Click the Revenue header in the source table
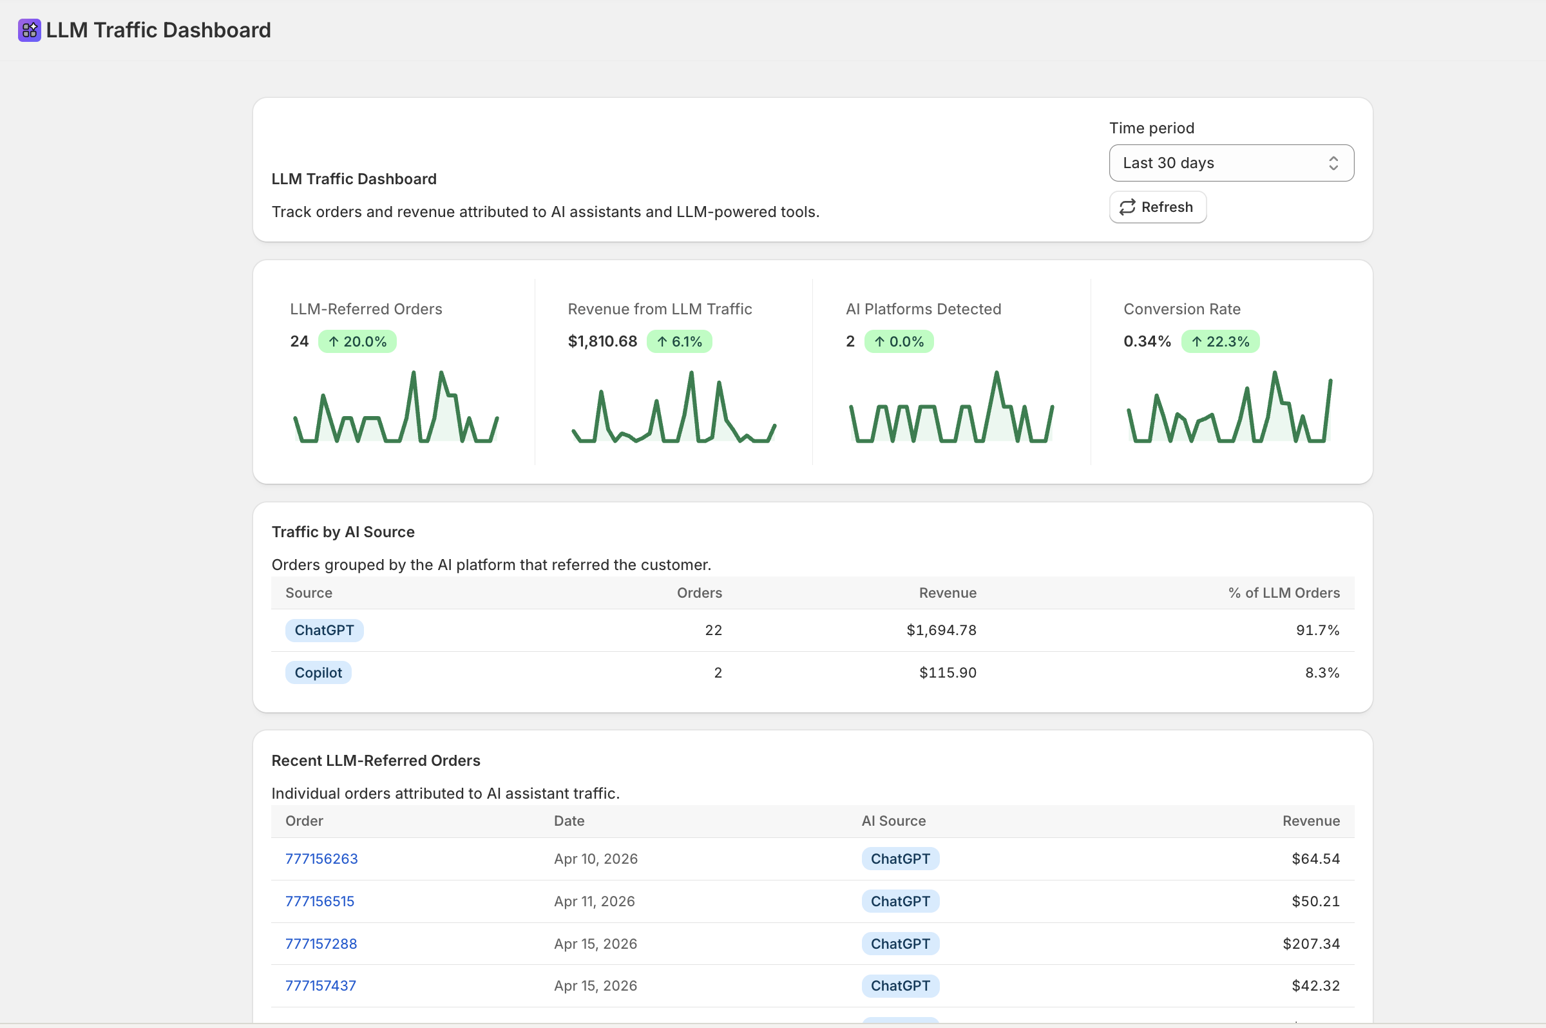This screenshot has height=1028, width=1546. (948, 593)
